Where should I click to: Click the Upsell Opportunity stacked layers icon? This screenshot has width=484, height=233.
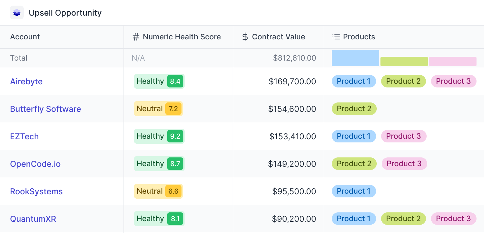coord(17,13)
